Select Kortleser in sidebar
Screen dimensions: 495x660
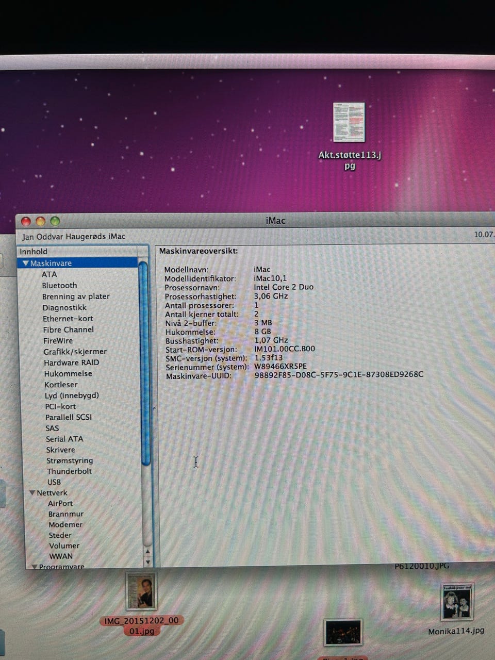point(61,385)
